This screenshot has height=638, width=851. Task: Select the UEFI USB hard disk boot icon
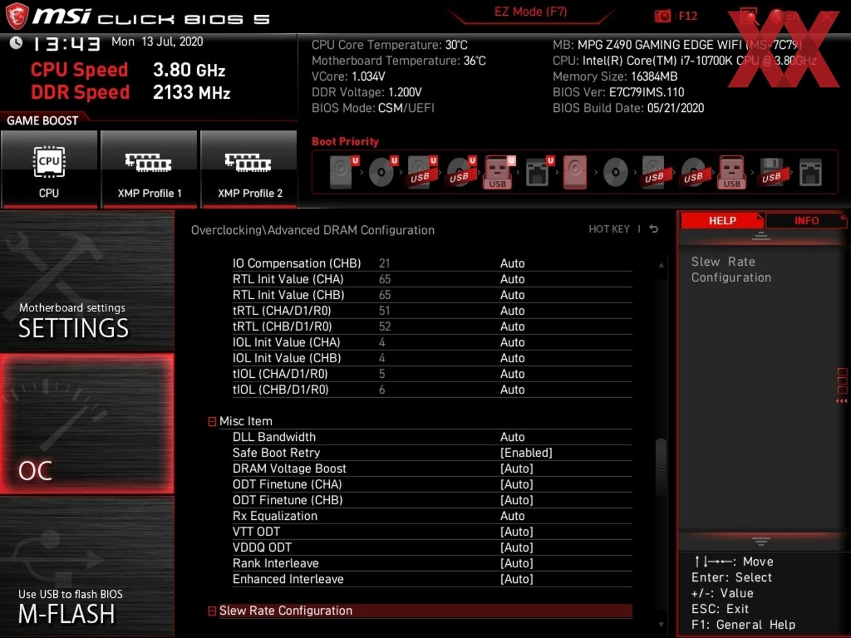click(422, 173)
